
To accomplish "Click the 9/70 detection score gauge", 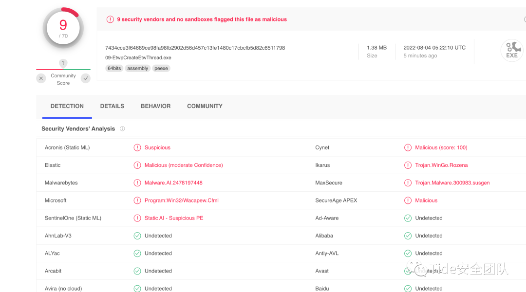I will [63, 28].
